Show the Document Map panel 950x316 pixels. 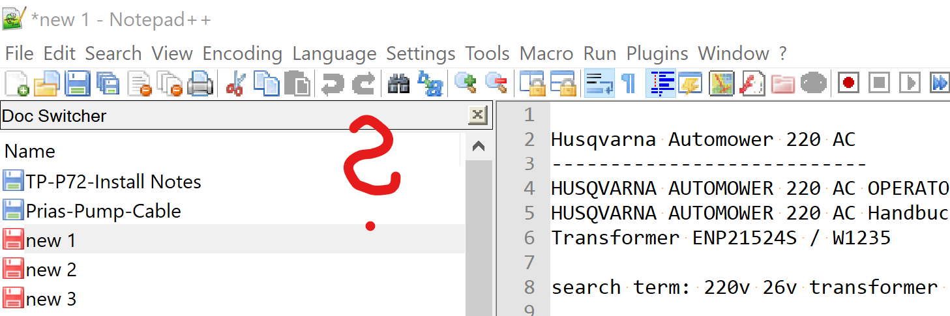coord(722,84)
